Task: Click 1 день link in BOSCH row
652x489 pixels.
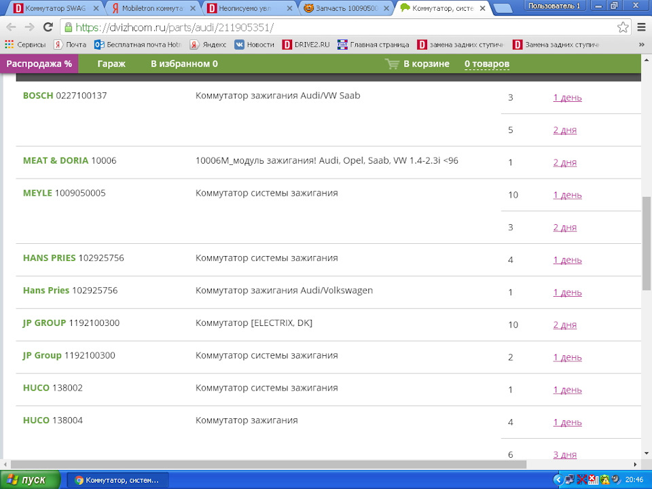Action: pos(567,98)
